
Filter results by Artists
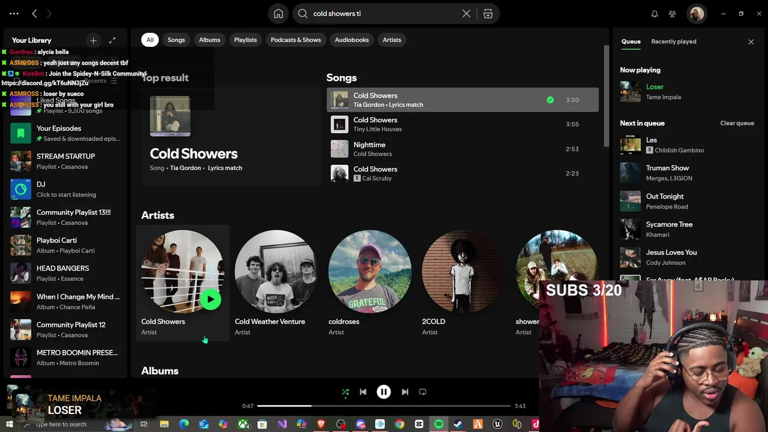[x=392, y=40]
